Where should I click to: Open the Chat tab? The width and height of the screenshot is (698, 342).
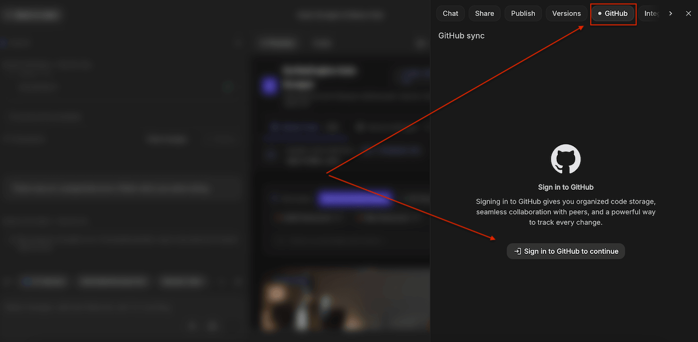(450, 13)
